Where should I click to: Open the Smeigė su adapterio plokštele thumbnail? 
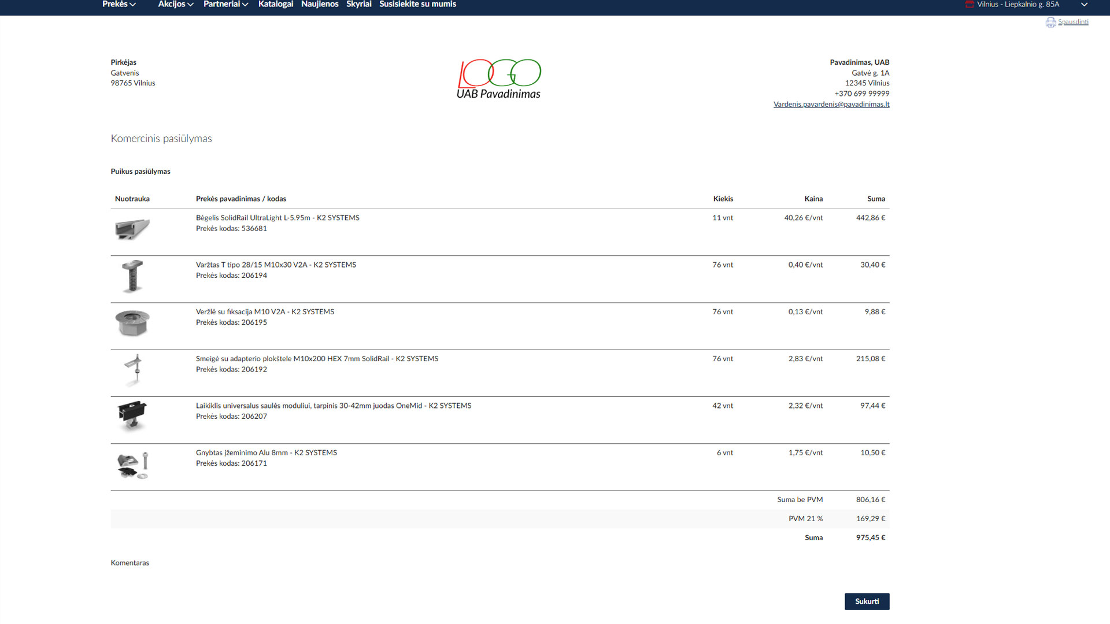coord(133,370)
